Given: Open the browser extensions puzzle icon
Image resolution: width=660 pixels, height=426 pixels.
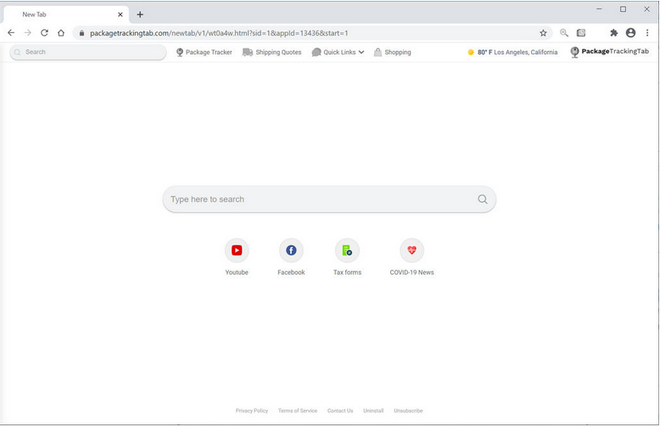Looking at the screenshot, I should coord(613,33).
